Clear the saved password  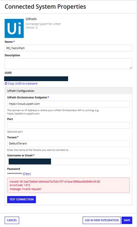(27, 174)
